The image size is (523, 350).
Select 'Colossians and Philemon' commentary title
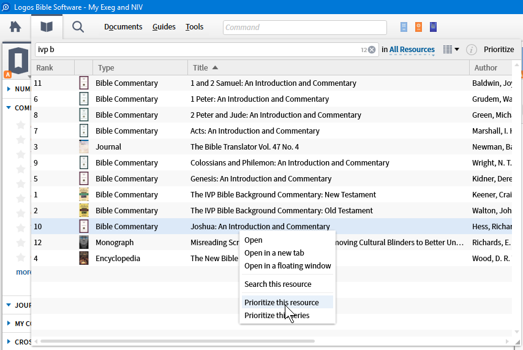pyautogui.click(x=290, y=162)
